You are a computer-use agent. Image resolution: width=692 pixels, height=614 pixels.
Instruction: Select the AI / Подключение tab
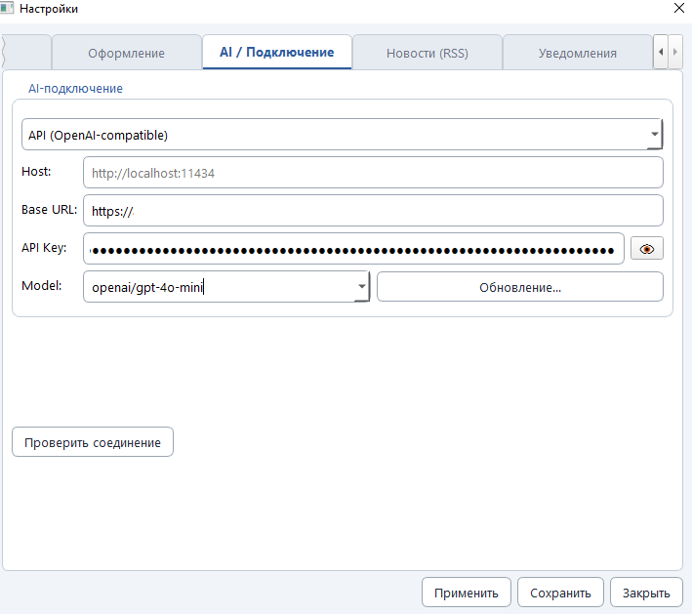[277, 52]
